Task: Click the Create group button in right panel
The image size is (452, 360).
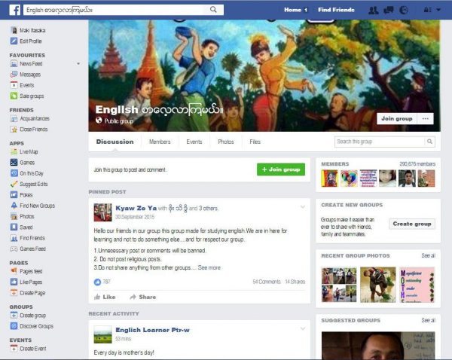Action: (x=411, y=224)
